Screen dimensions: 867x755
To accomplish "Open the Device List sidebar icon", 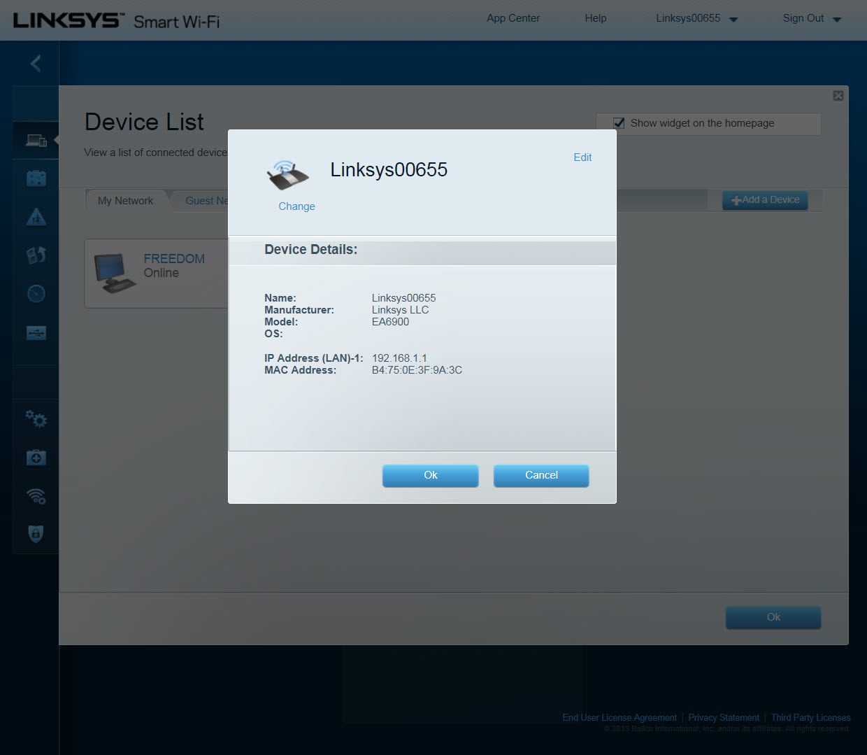I will pos(36,140).
